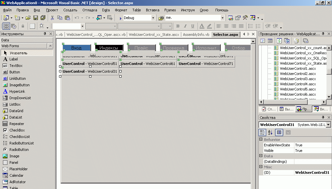Open the Файл menu
The image size is (332, 189).
click(7, 10)
